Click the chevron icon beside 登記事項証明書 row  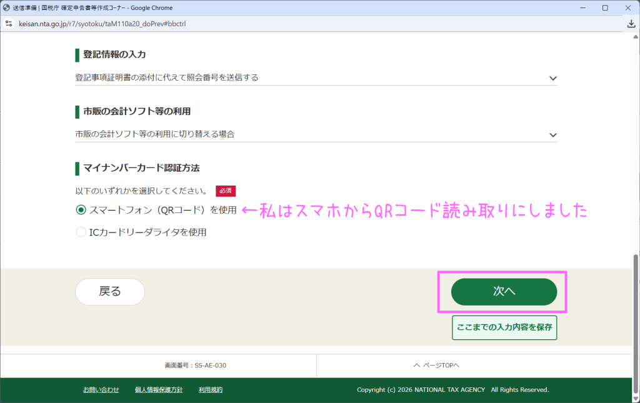[x=552, y=78]
